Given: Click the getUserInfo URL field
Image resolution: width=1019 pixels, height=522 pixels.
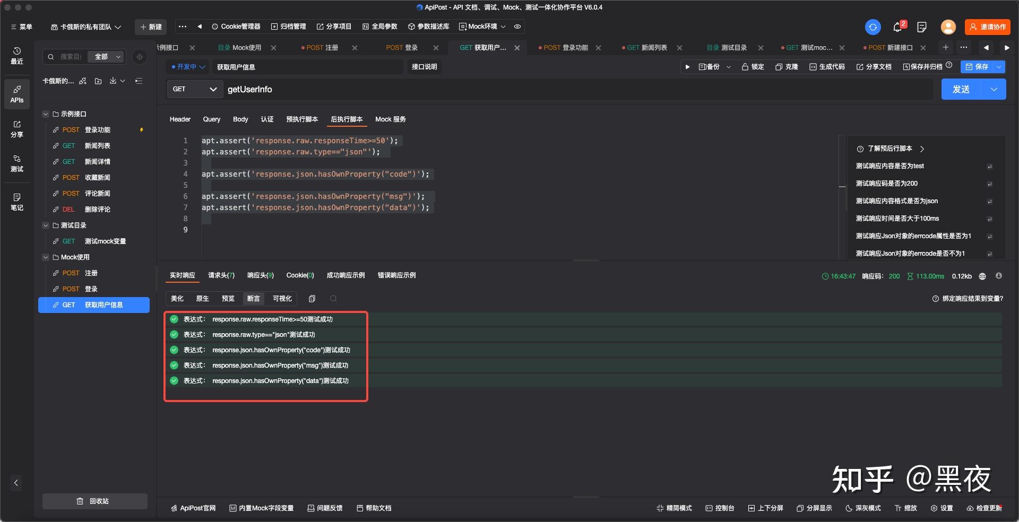Looking at the screenshot, I should [578, 89].
